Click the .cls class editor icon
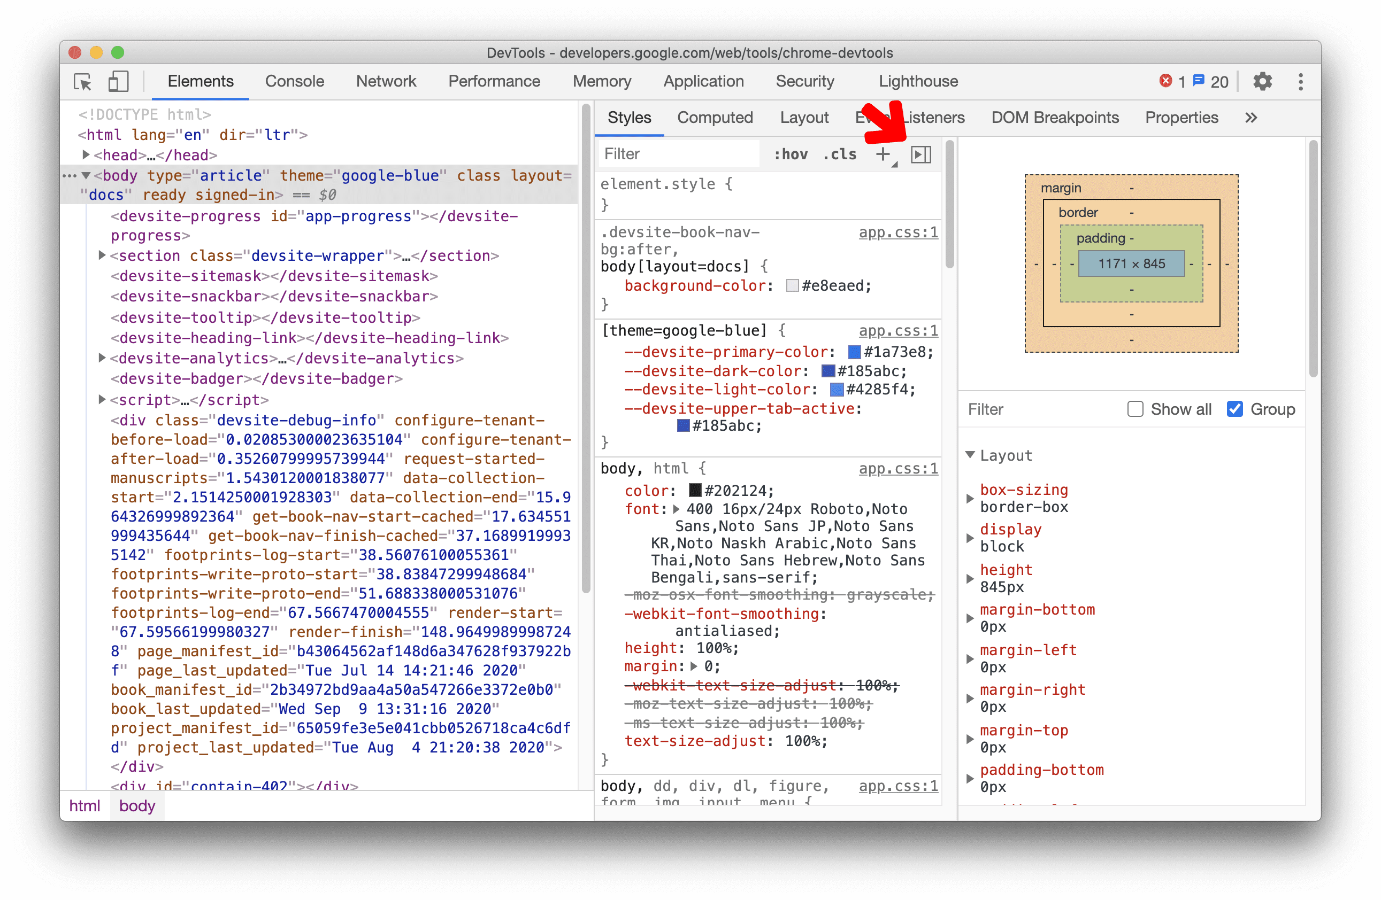The width and height of the screenshot is (1381, 900). click(841, 153)
